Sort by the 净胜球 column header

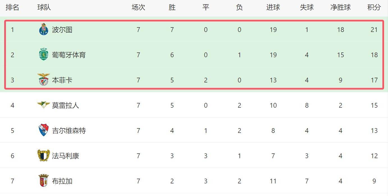coord(340,8)
